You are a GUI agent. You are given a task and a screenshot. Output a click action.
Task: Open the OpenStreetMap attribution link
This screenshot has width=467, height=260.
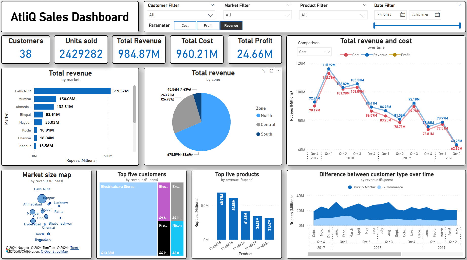click(54, 252)
